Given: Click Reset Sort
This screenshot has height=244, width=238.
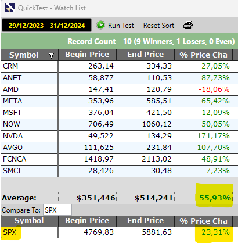Looking at the screenshot, I should (x=158, y=26).
